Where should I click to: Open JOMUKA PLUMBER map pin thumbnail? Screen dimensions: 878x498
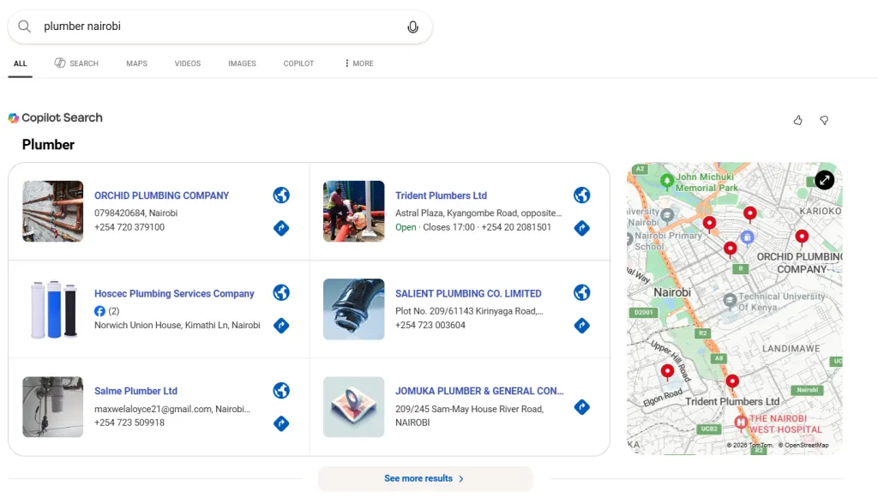pyautogui.click(x=354, y=407)
